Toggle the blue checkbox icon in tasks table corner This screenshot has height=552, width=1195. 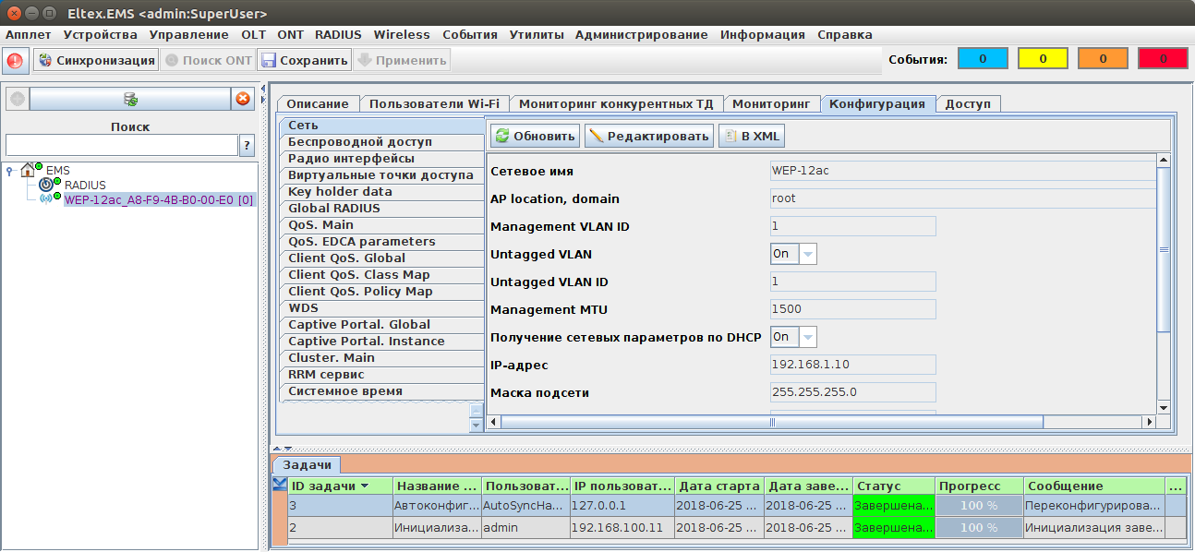tap(279, 485)
